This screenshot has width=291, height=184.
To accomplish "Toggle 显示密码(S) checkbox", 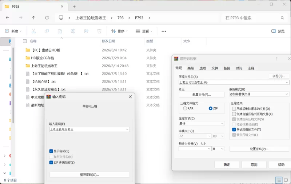I will [51, 151].
